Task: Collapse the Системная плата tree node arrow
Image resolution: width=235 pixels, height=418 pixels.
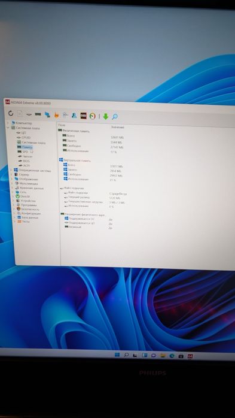Action: pos(8,128)
